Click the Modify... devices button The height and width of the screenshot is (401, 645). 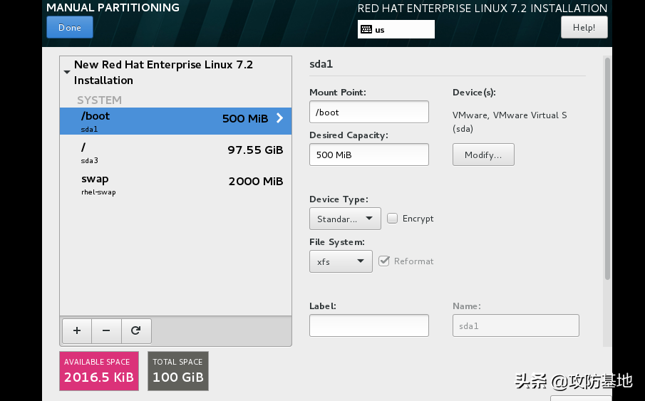(x=483, y=155)
